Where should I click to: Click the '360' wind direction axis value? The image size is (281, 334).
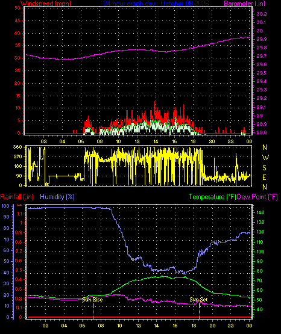(x=17, y=147)
